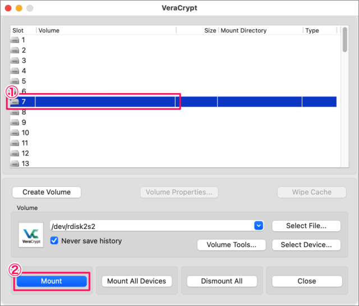Click the drive icon for slot 5

pos(15,81)
